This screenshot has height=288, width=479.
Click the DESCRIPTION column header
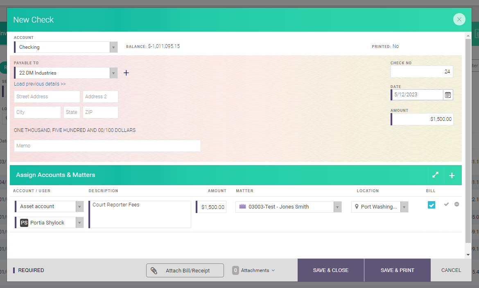point(103,191)
